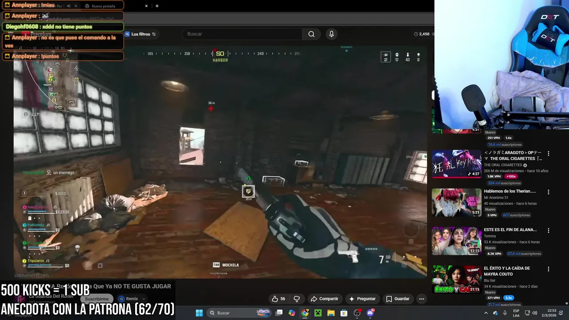Image resolution: width=569 pixels, height=320 pixels.
Task: Dislike the video with thumbs-down
Action: pyautogui.click(x=297, y=299)
